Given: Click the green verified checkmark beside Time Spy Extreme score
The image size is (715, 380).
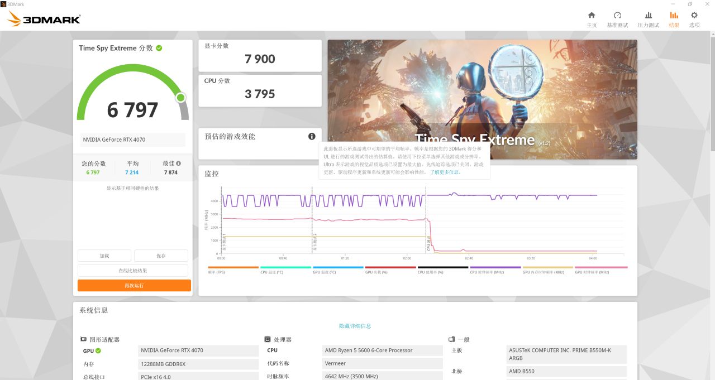Looking at the screenshot, I should (x=159, y=48).
